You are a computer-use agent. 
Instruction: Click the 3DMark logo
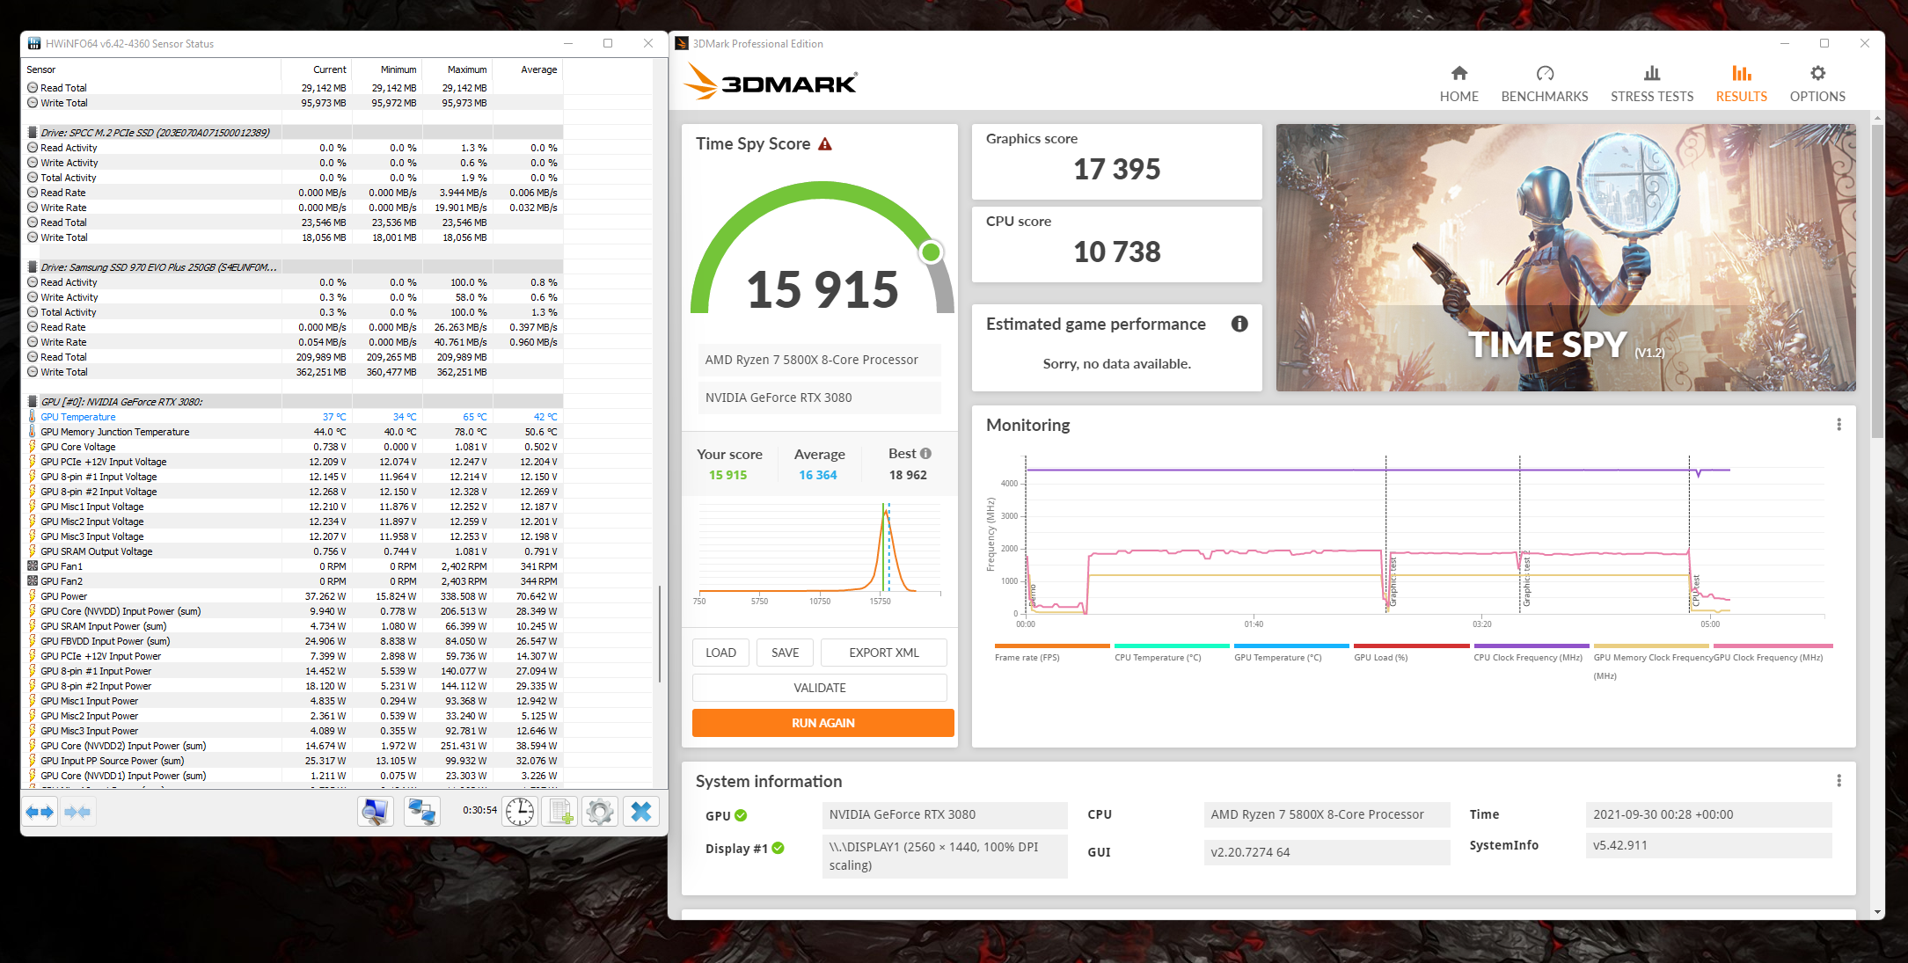771,83
